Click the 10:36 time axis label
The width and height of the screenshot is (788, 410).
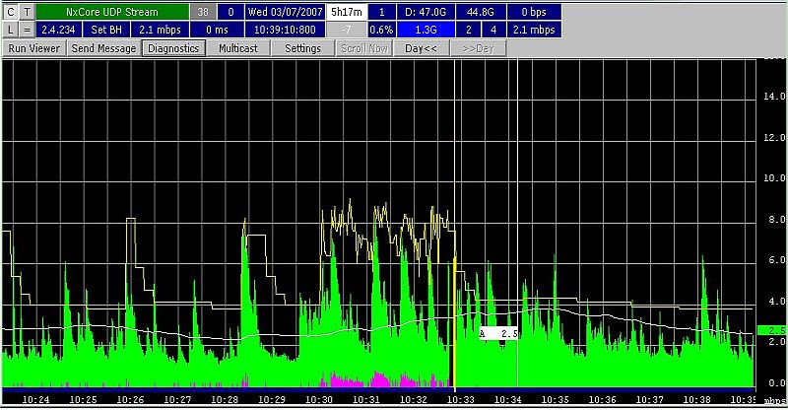click(x=603, y=399)
